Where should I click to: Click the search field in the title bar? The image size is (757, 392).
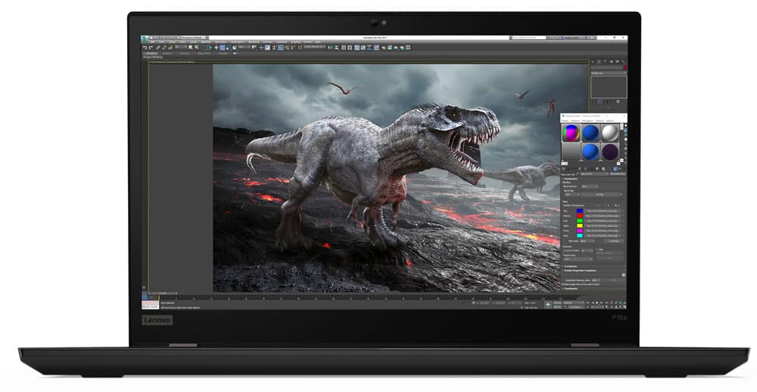tap(528, 37)
